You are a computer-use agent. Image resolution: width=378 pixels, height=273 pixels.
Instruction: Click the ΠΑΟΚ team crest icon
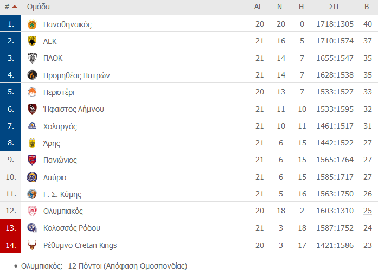pyautogui.click(x=32, y=58)
